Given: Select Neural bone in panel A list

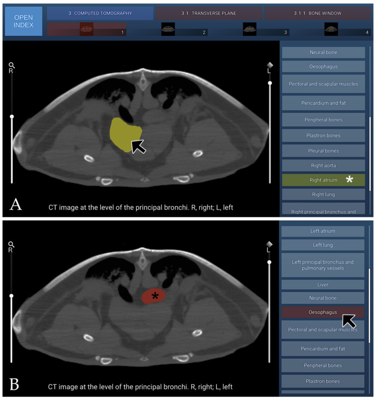Looking at the screenshot, I should (x=323, y=52).
